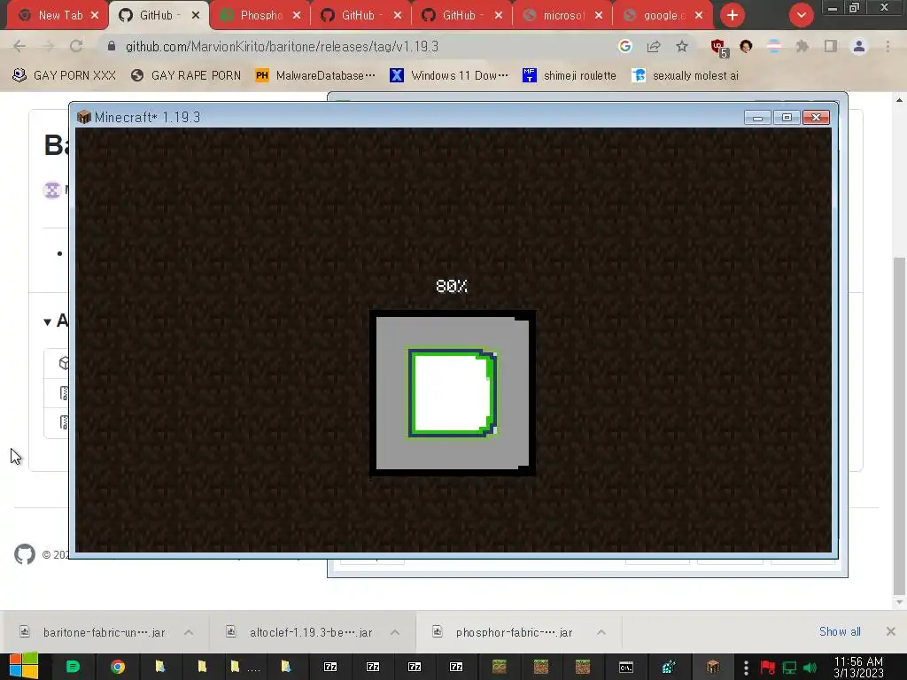Switch to the Phospho tab
The height and width of the screenshot is (680, 907).
[260, 15]
